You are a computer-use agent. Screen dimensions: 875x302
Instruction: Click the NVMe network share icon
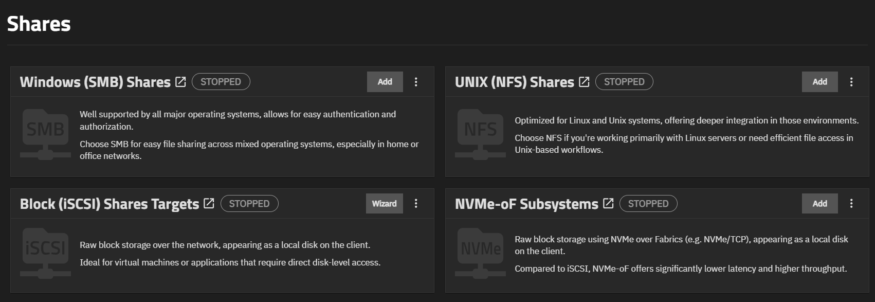pyautogui.click(x=480, y=253)
